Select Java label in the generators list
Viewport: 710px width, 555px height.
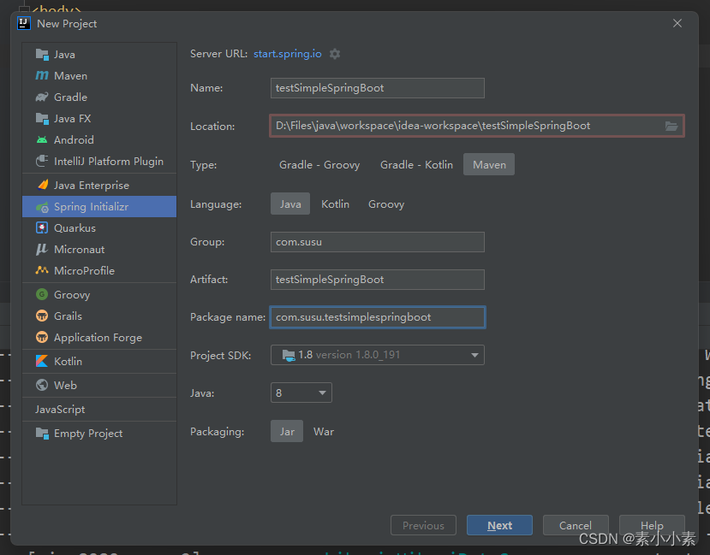[x=64, y=55]
